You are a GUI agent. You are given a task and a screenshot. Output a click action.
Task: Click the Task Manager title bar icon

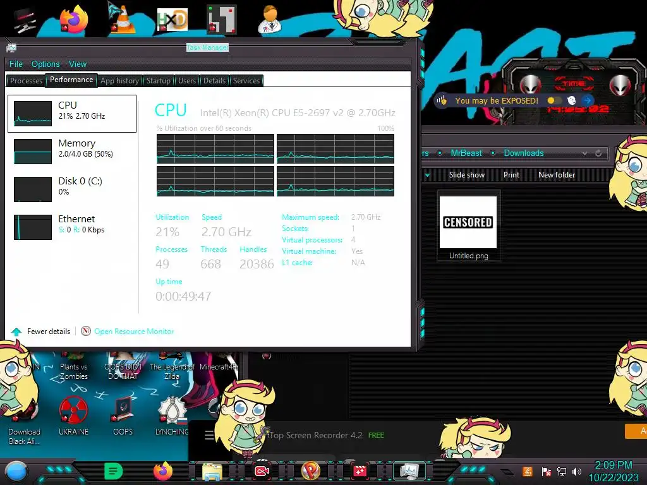pyautogui.click(x=11, y=48)
